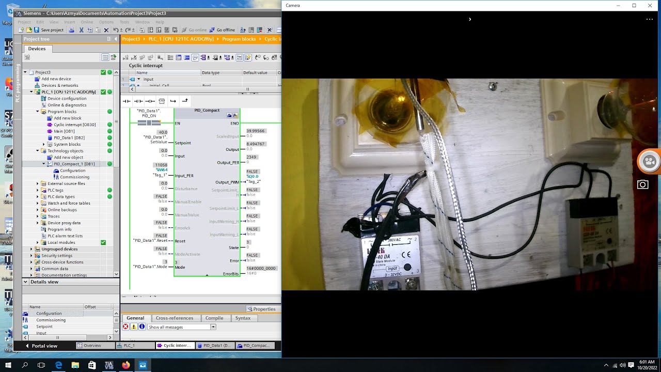Switch to Portal view
Image resolution: width=661 pixels, height=372 pixels.
(41, 346)
